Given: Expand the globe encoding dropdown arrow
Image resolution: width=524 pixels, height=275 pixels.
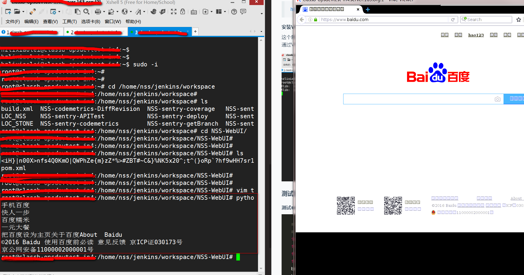Looking at the screenshot, I should 131,12.
